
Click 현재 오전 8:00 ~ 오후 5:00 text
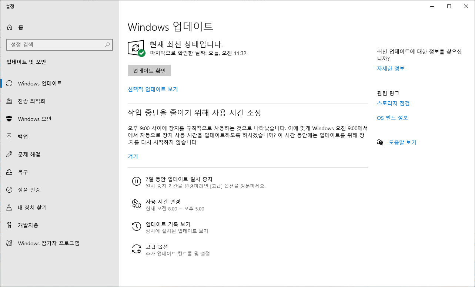tap(175, 209)
